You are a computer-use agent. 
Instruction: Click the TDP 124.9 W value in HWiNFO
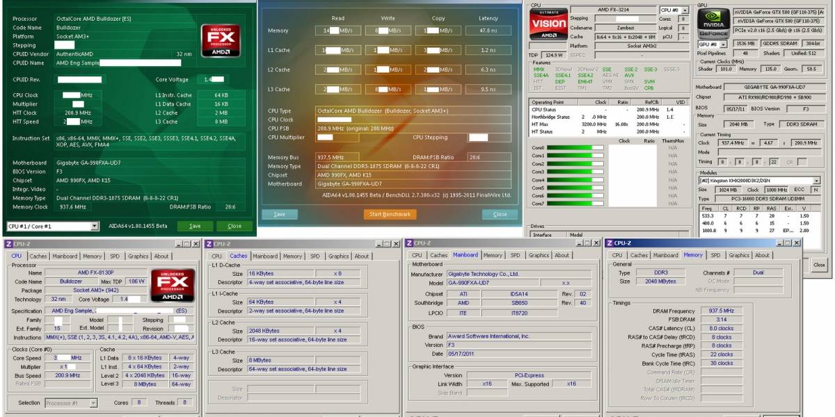tap(554, 55)
